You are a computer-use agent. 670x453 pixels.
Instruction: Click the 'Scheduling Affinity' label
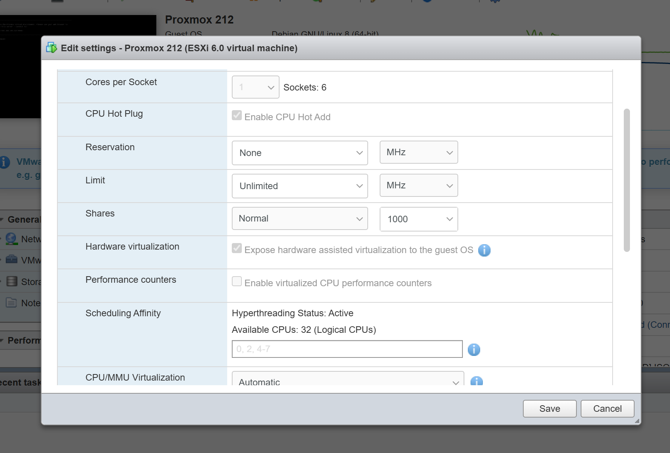click(123, 313)
